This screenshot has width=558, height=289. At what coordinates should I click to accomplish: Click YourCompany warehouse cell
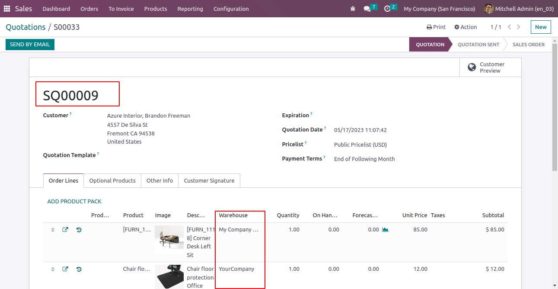point(236,269)
